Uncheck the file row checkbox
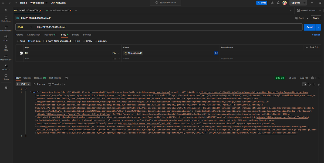The height and width of the screenshot is (163, 324). 21,53
